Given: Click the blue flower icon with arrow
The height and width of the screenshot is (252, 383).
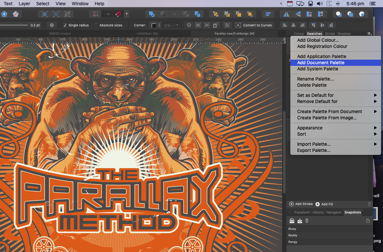Looking at the screenshot, I should [4, 14].
